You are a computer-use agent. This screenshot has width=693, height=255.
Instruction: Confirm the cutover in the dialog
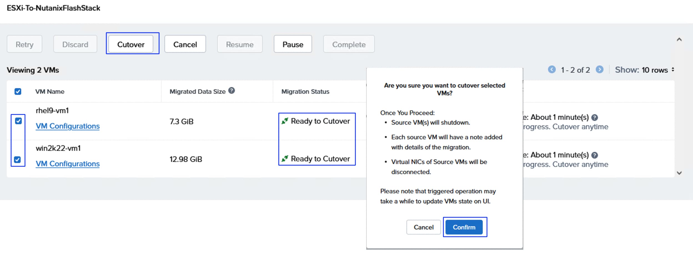(464, 227)
